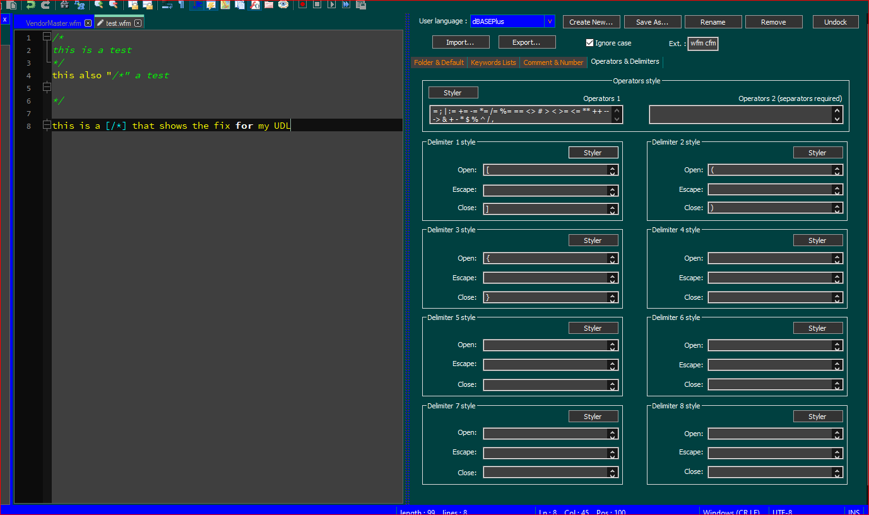This screenshot has width=869, height=515.
Task: Collapse the fold marker on line 5
Action: [47, 88]
